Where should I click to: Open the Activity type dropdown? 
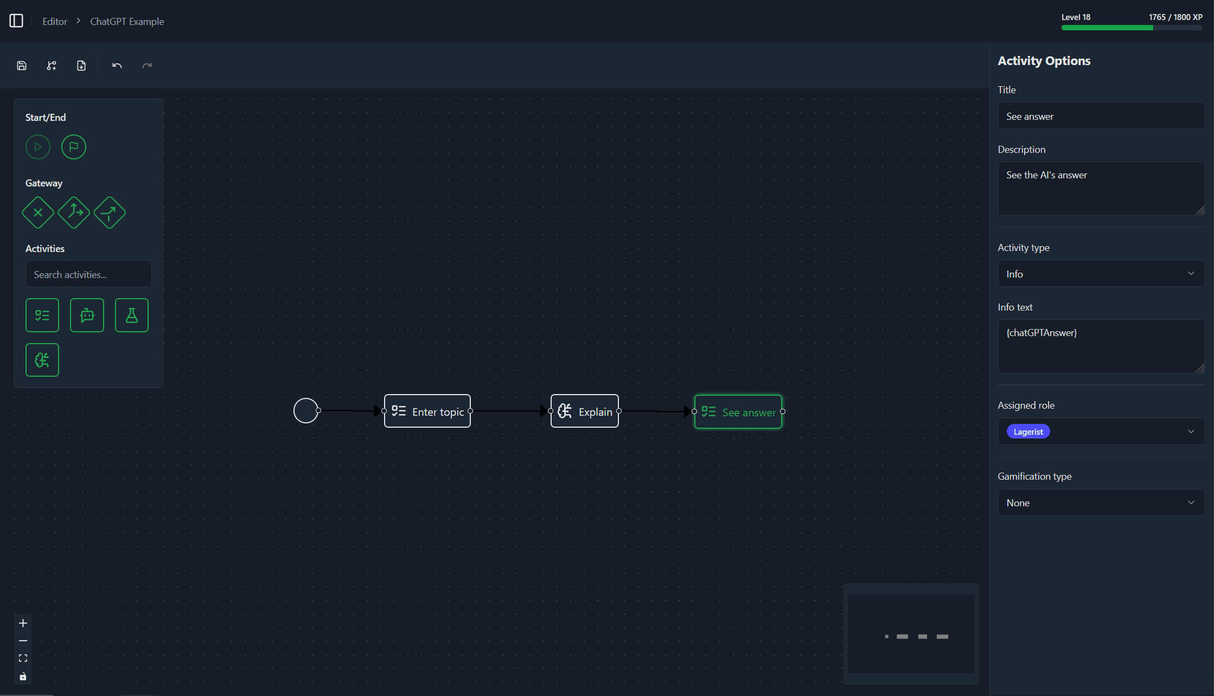[x=1101, y=274]
